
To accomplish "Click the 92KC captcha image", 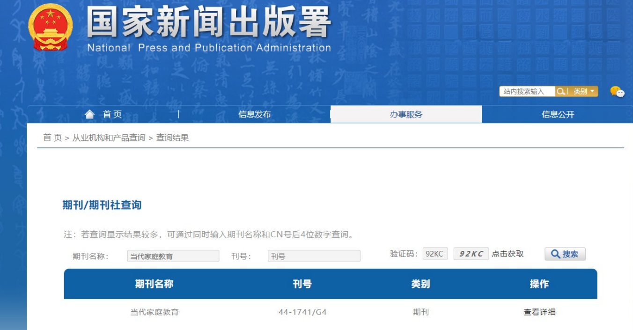I will (471, 254).
